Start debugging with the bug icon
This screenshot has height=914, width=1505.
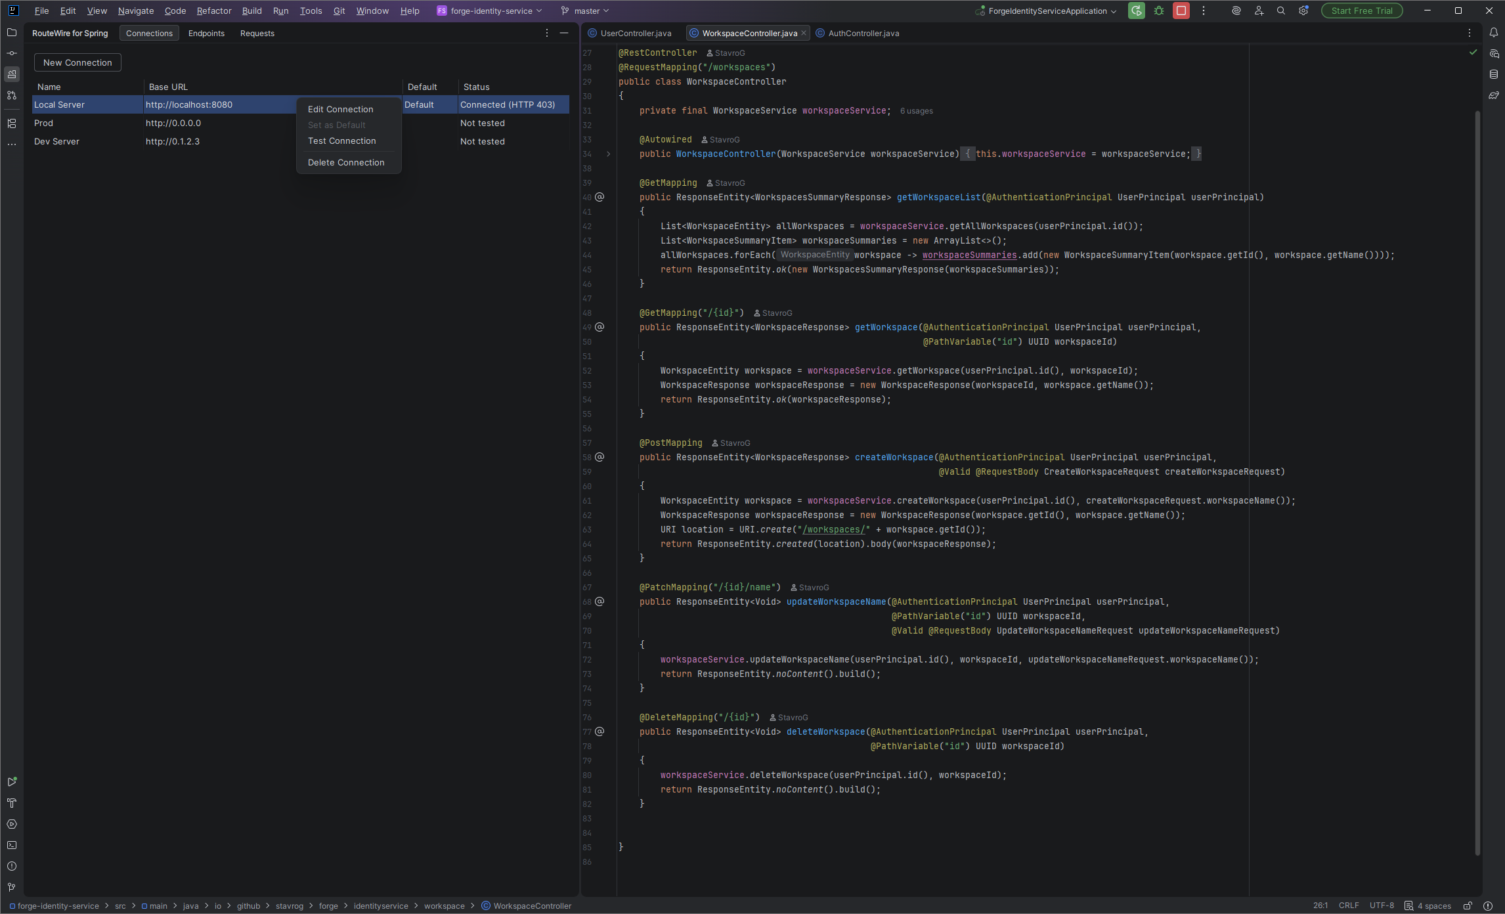click(x=1159, y=11)
